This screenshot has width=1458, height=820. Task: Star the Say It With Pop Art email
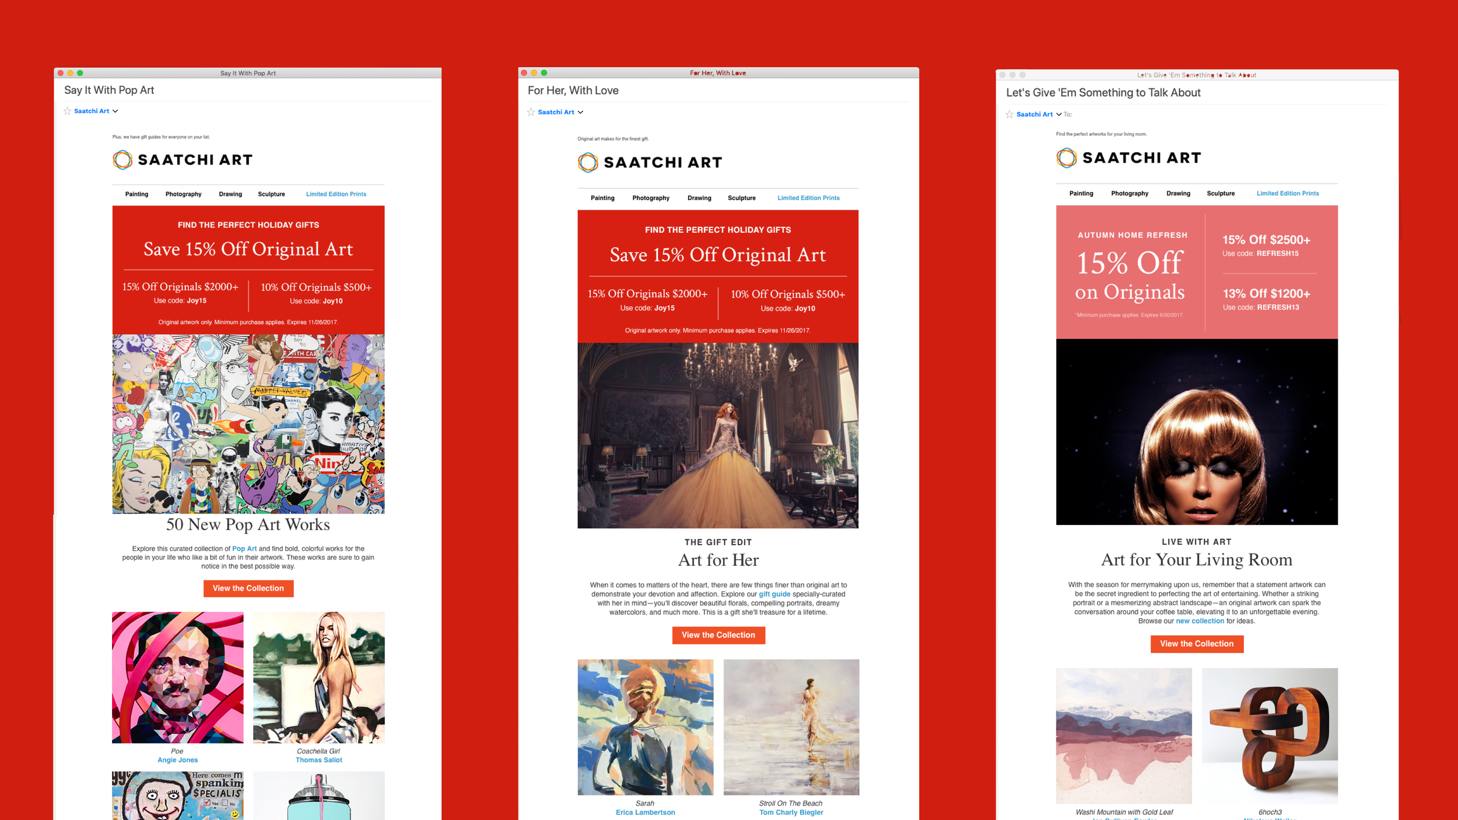(x=68, y=111)
